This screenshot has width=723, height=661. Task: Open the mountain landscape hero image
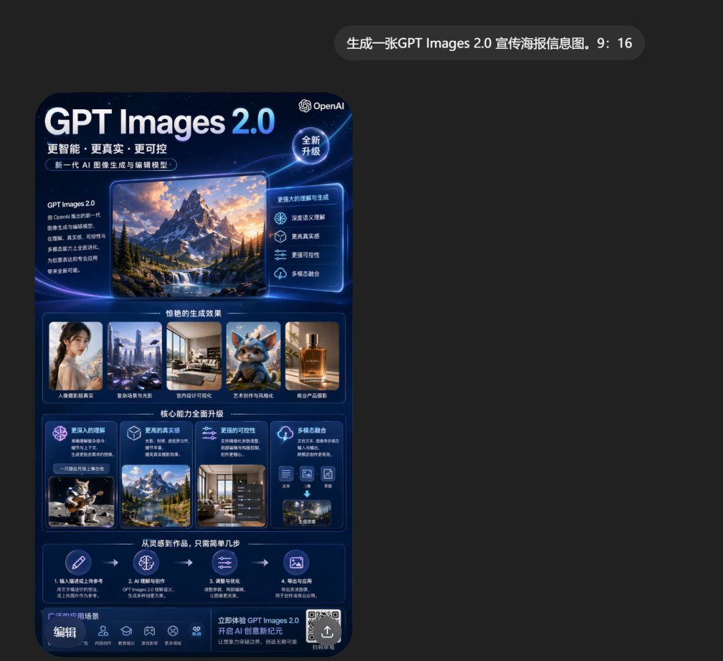[189, 236]
